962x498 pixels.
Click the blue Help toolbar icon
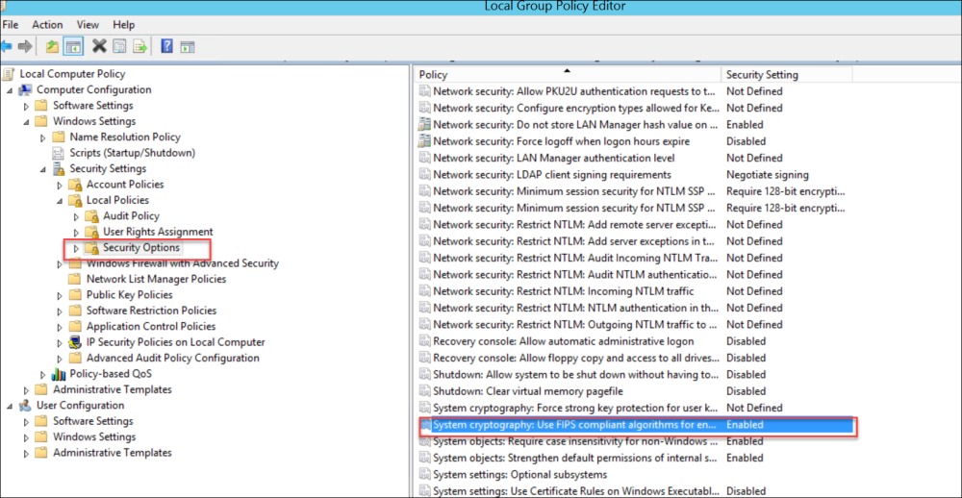166,45
